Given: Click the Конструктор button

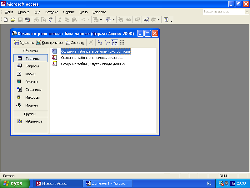Looking at the screenshot, I should tap(49, 43).
